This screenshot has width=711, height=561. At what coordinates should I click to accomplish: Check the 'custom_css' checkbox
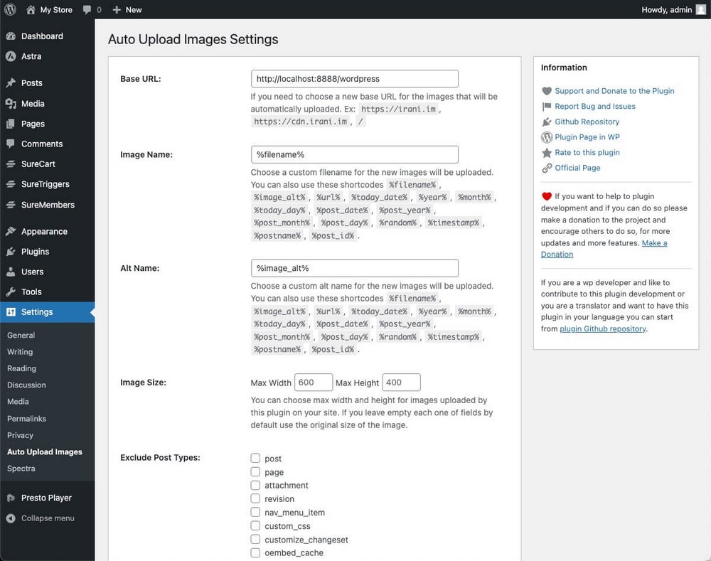(255, 525)
